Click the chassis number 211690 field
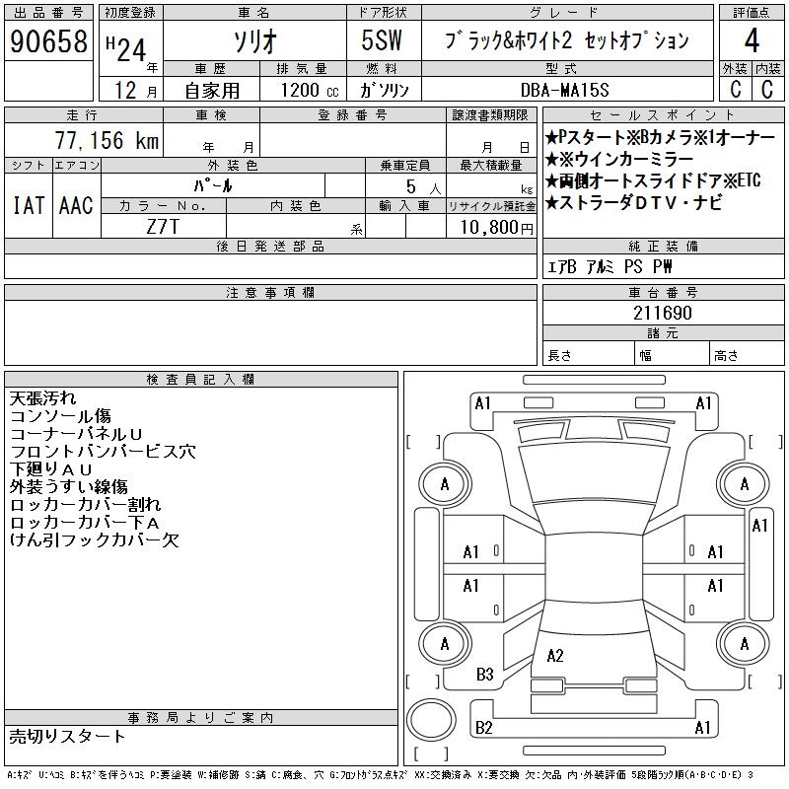 663,313
